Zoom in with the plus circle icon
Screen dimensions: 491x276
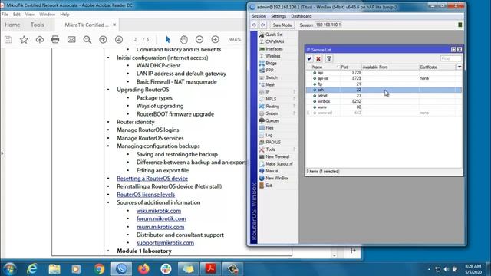[215, 39]
